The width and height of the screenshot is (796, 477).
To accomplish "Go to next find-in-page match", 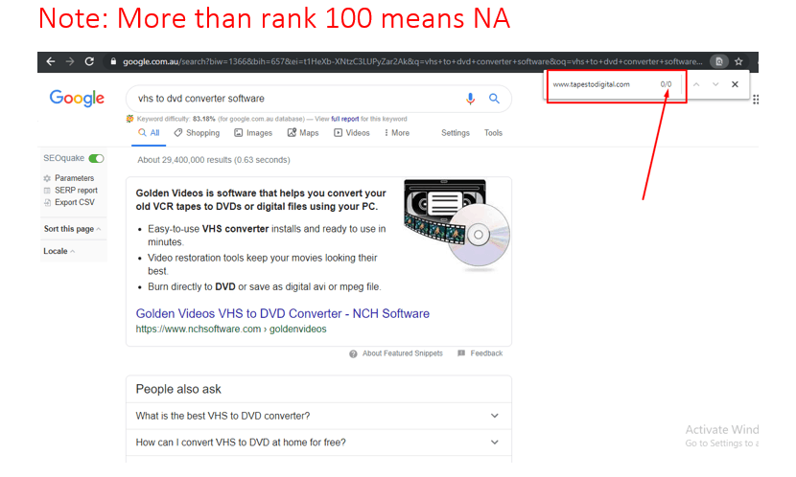I will [x=715, y=84].
